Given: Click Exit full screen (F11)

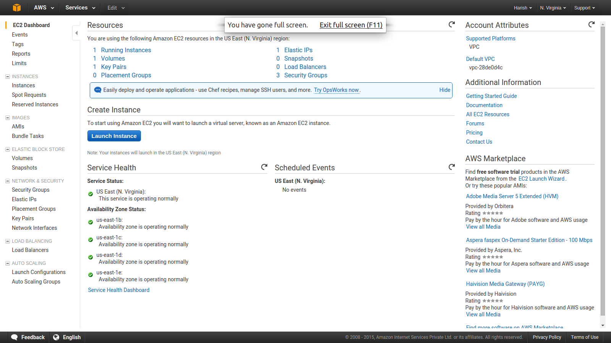Looking at the screenshot, I should pyautogui.click(x=351, y=25).
